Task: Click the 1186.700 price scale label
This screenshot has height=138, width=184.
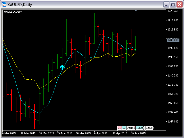Action: pos(173,66)
